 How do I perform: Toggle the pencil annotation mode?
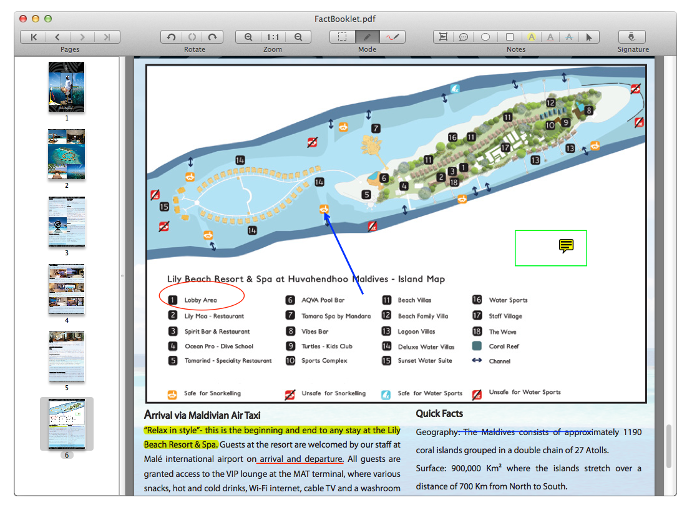[x=367, y=37]
